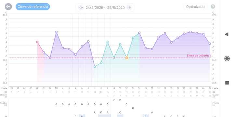This screenshot has width=234, height=117.
Task: Tap Android home circle navigation button
Action: pyautogui.click(x=227, y=58)
